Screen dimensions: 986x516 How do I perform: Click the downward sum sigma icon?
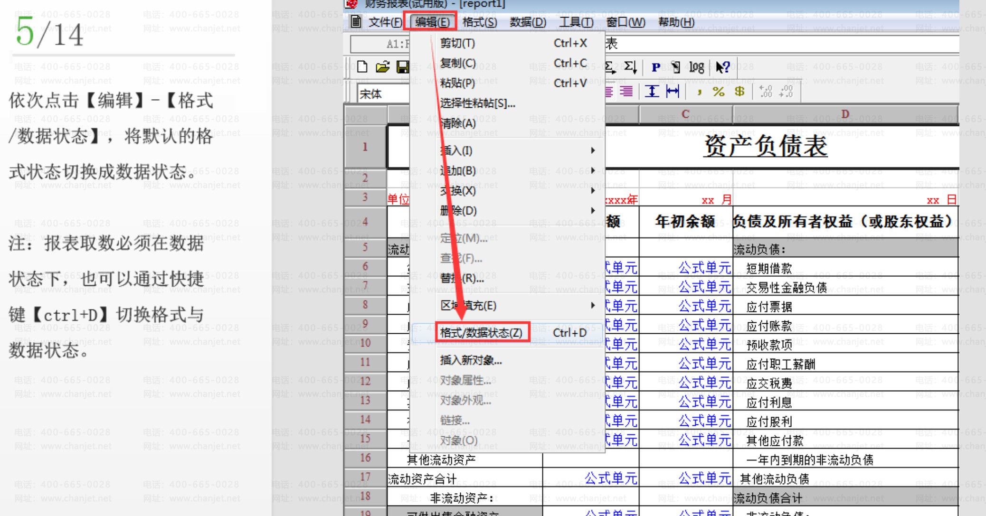(631, 67)
